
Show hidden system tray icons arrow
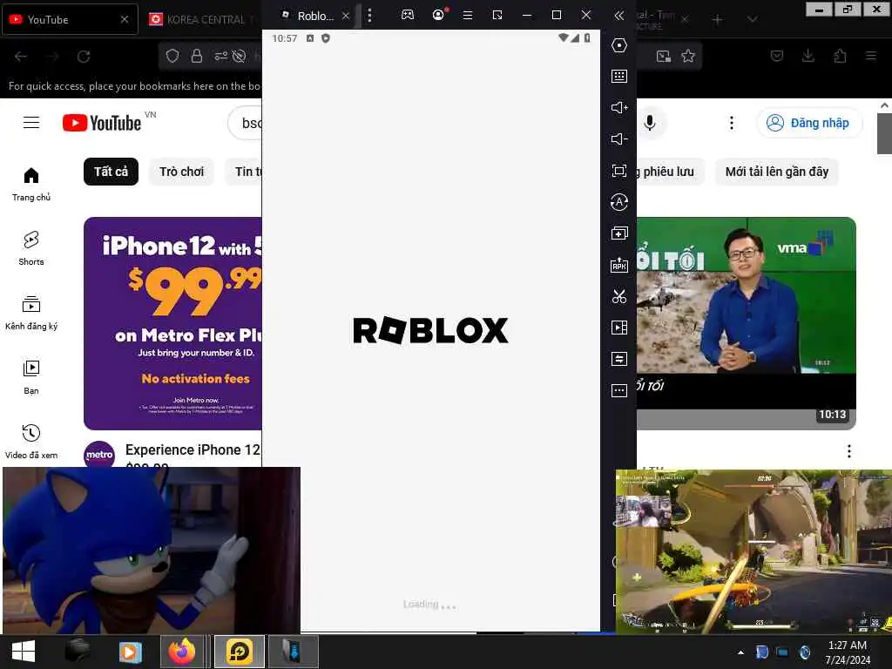[x=740, y=652]
